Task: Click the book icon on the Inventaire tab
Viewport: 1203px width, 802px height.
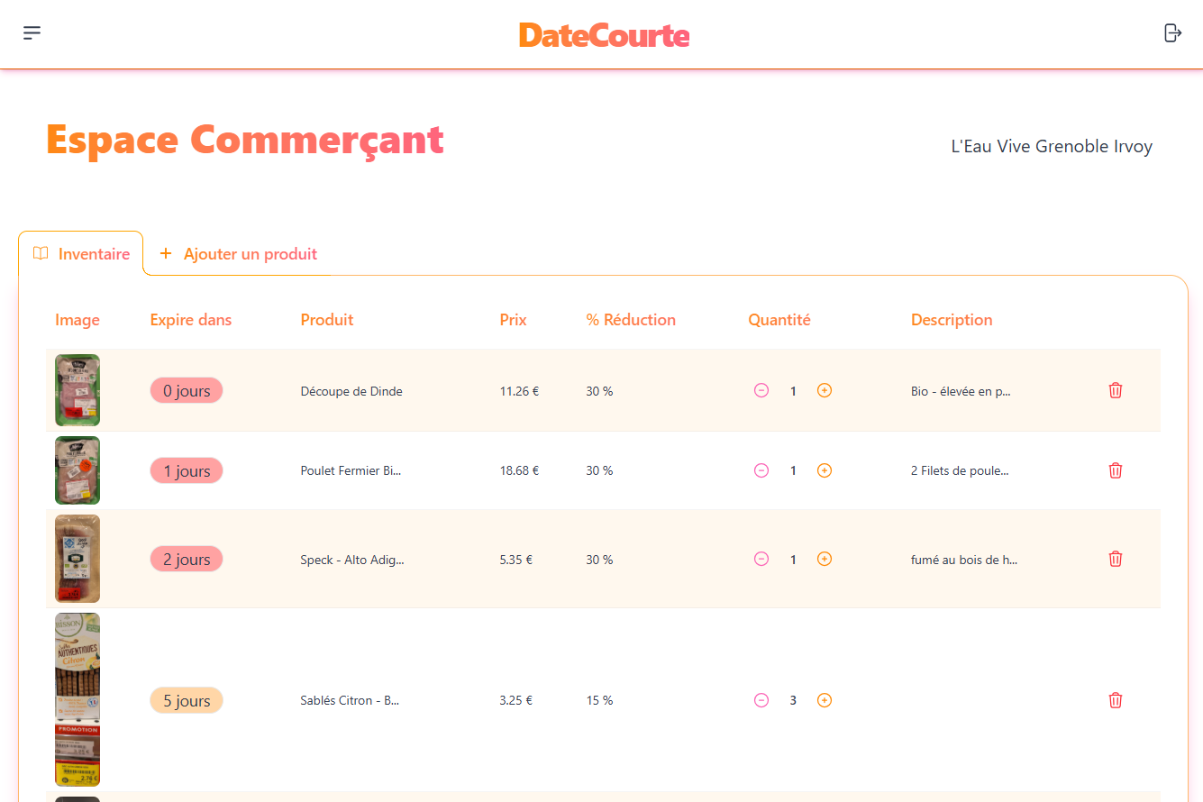Action: 41,253
